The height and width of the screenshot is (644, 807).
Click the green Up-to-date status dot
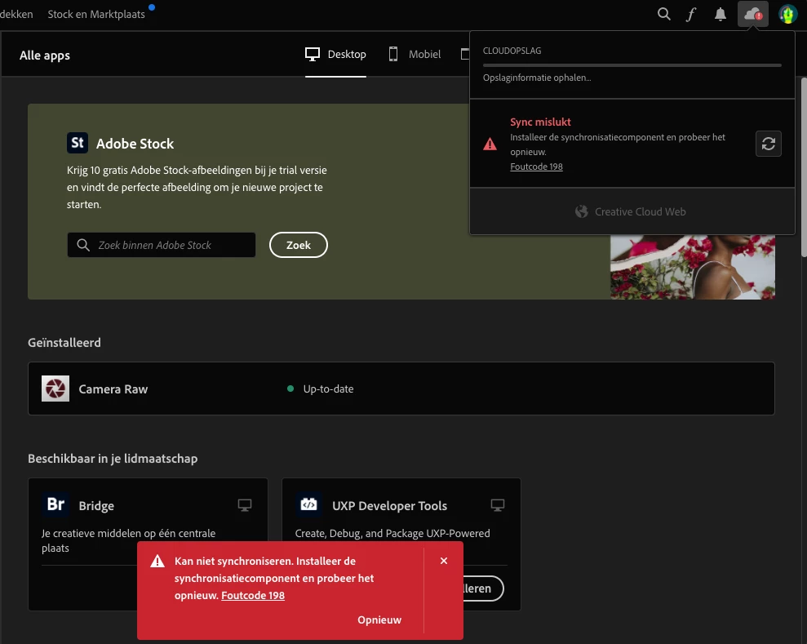290,389
